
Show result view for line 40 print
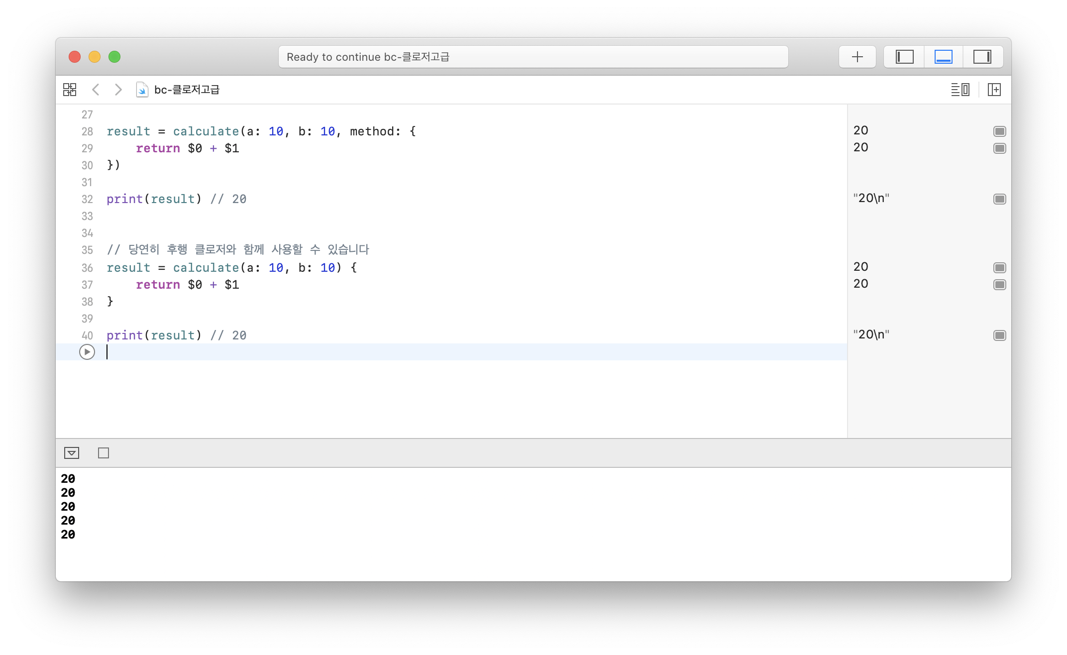point(999,335)
